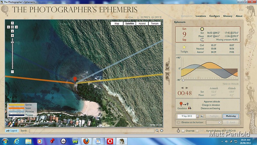257x145 pixels.
Task: Open the Locations tab
Action: tap(201, 16)
